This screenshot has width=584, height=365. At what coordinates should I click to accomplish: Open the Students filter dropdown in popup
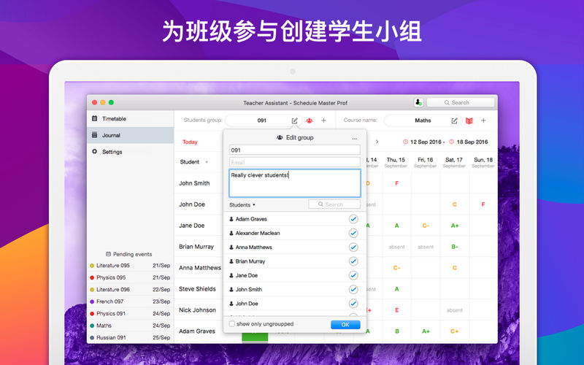point(242,205)
